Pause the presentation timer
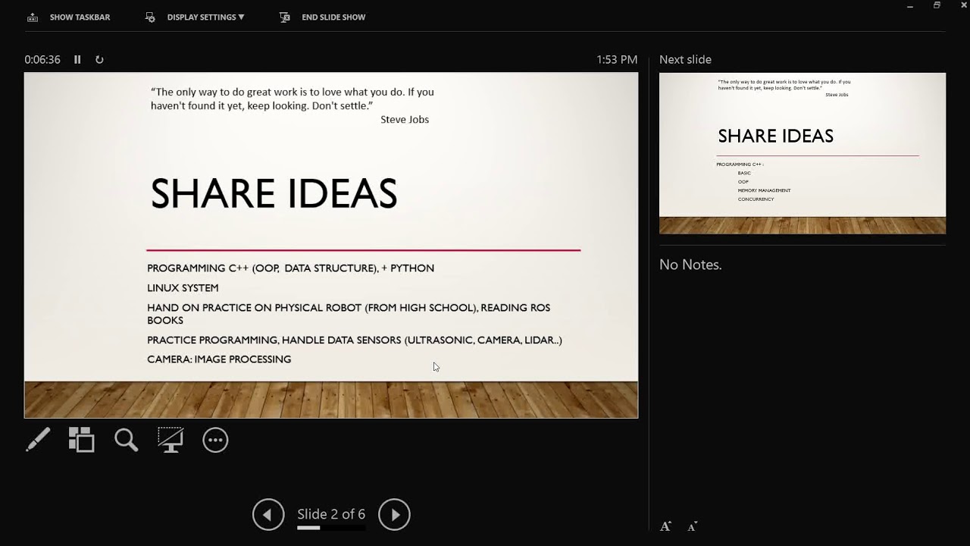Viewport: 970px width, 546px height. click(77, 59)
